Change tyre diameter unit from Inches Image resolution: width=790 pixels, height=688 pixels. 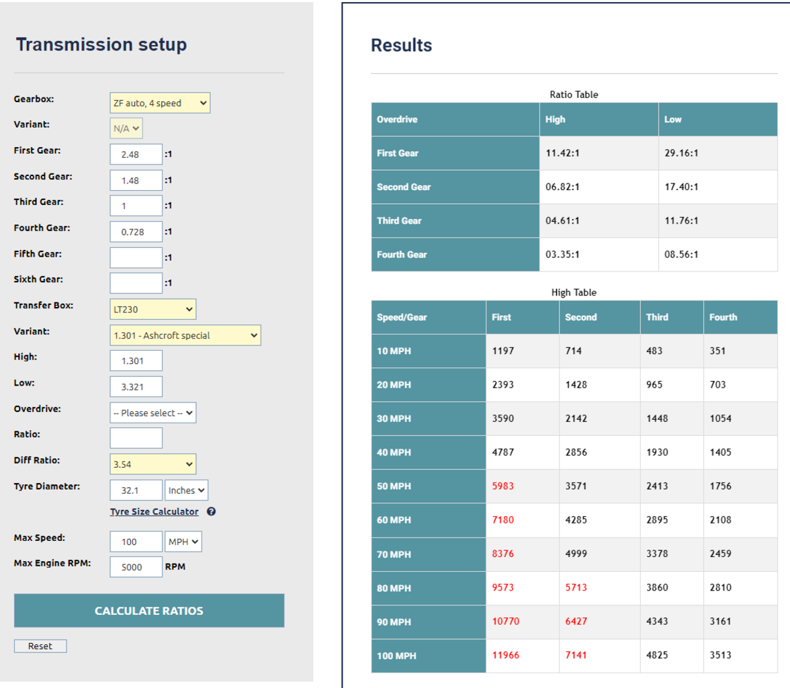tap(187, 490)
